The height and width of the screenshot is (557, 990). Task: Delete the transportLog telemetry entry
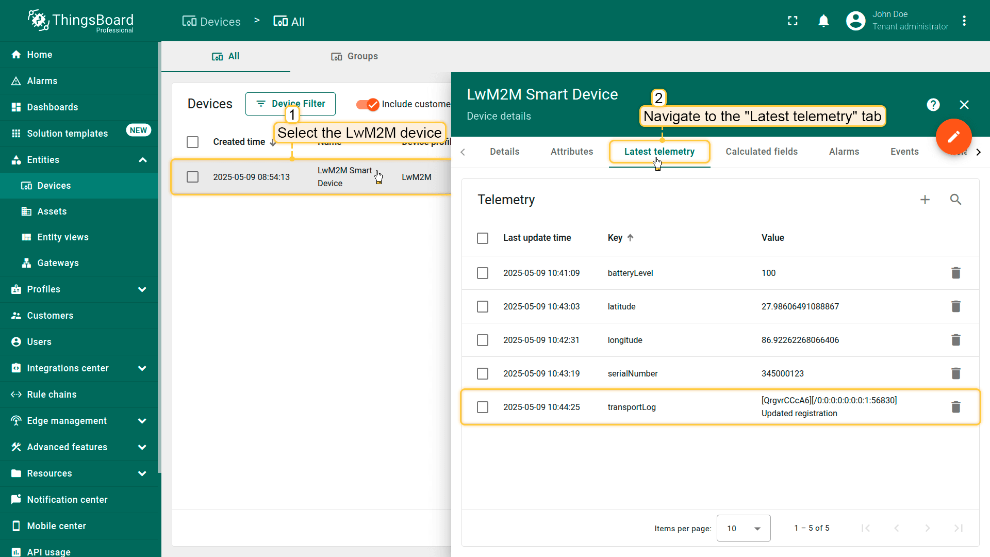955,407
